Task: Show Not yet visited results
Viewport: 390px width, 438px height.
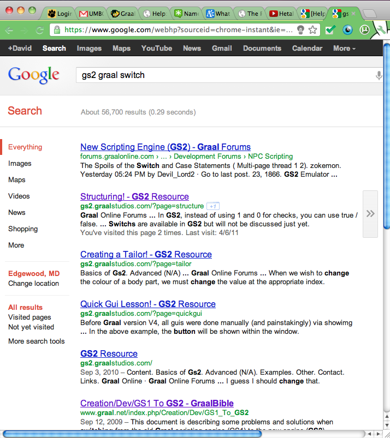Action: [31, 327]
